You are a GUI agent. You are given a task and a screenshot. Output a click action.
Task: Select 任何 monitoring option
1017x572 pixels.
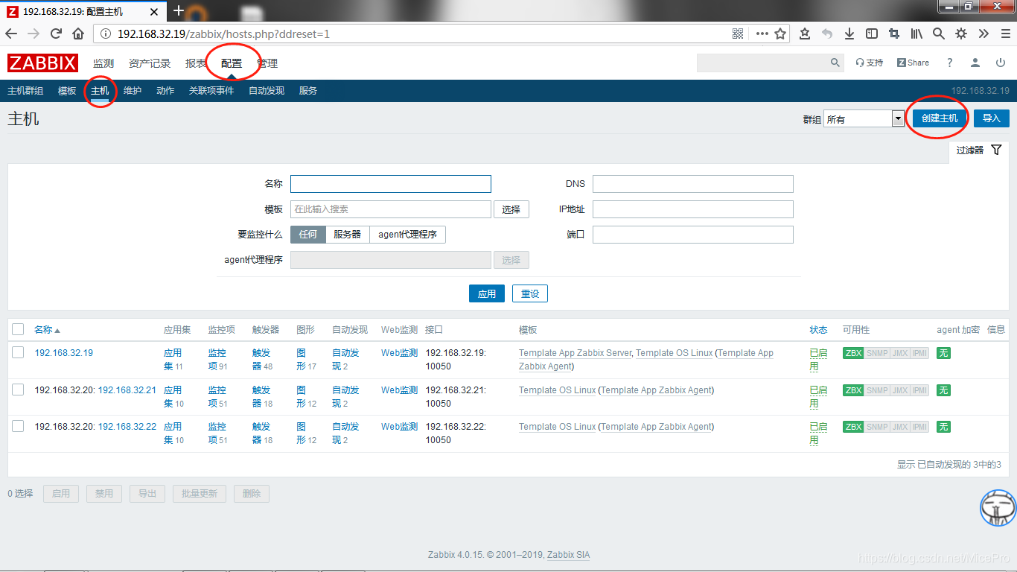[307, 234]
